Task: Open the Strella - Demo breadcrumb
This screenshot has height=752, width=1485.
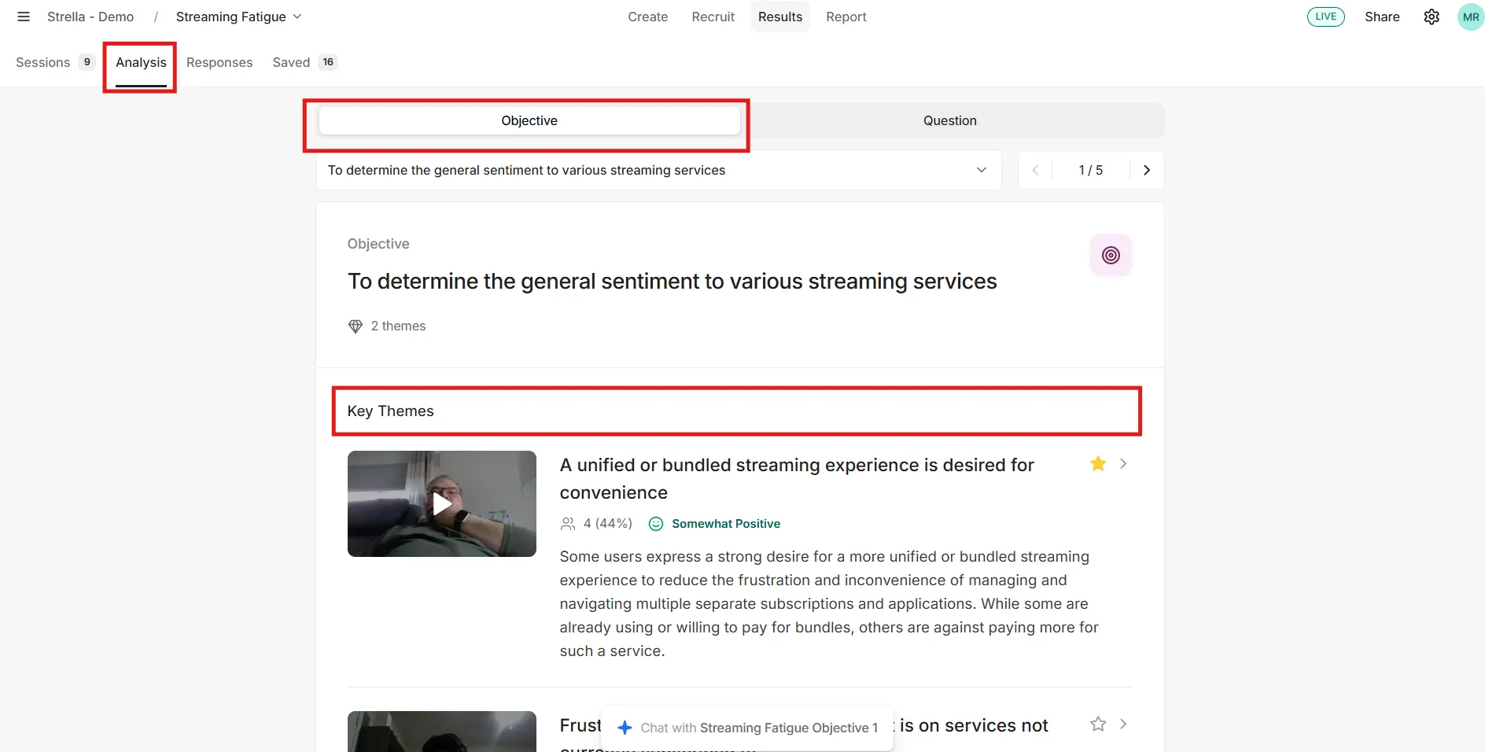Action: tap(90, 17)
